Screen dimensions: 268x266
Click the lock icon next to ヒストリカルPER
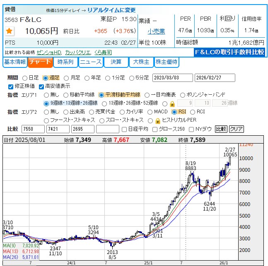click(157, 121)
